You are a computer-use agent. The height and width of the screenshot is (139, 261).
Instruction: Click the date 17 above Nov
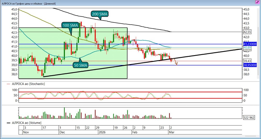pyautogui.click(x=44, y=128)
